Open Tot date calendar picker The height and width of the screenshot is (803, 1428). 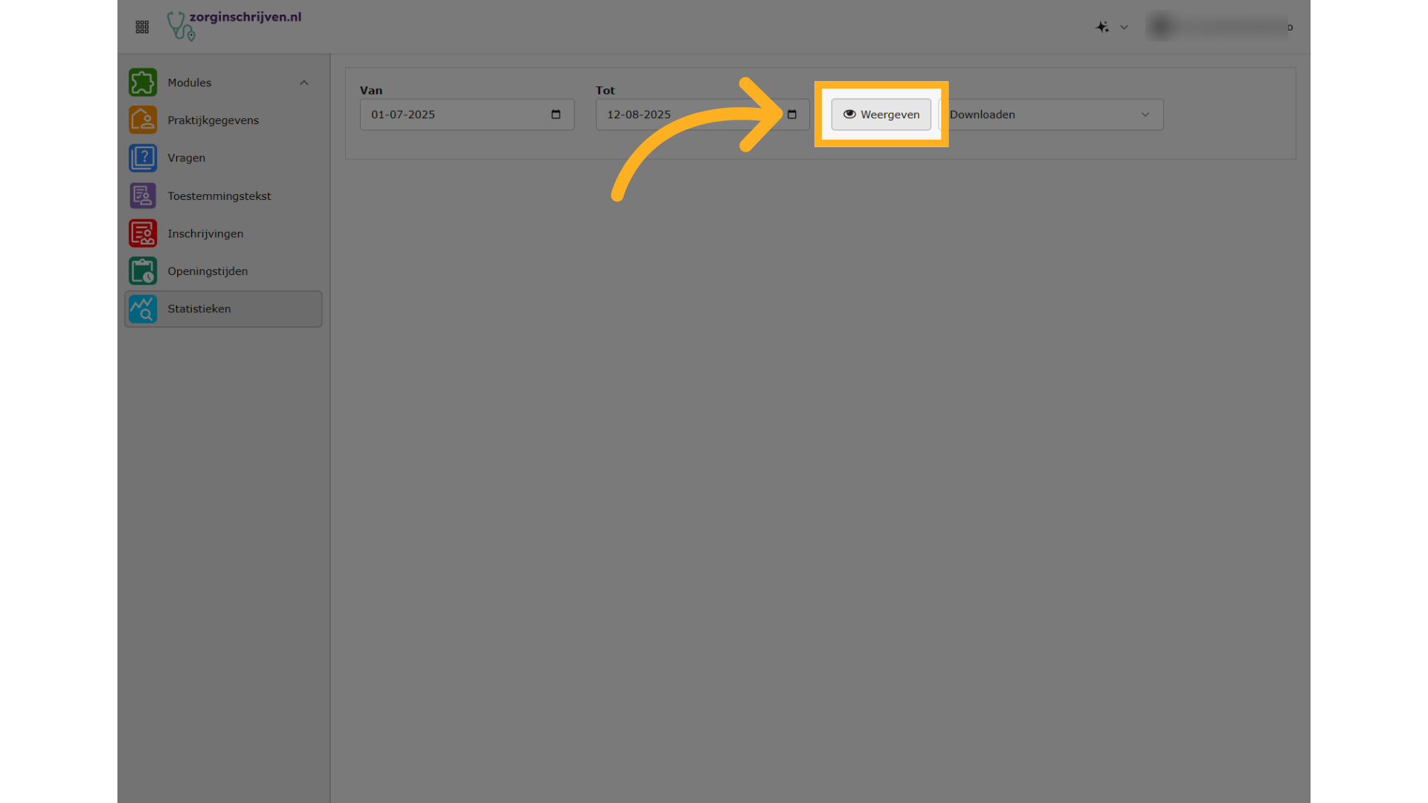[x=792, y=115]
